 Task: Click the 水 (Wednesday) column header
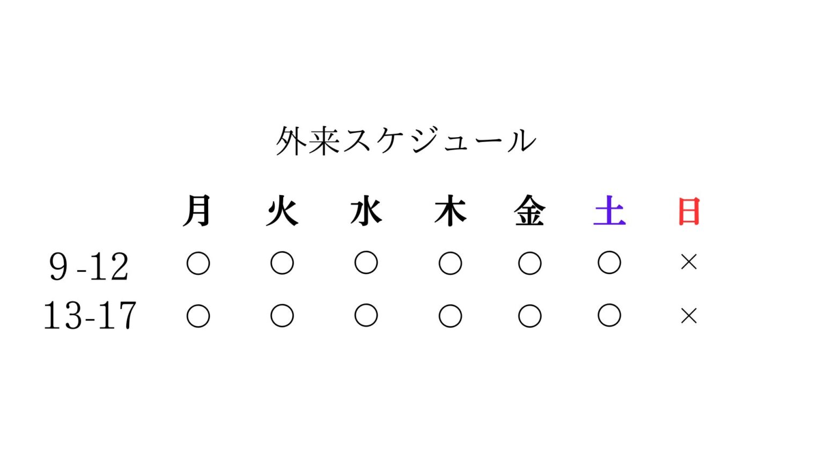click(366, 211)
